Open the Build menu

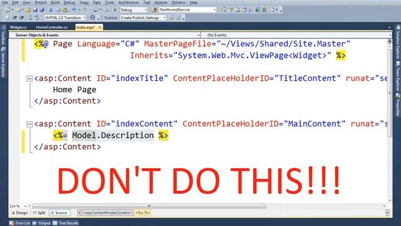[x=55, y=3]
